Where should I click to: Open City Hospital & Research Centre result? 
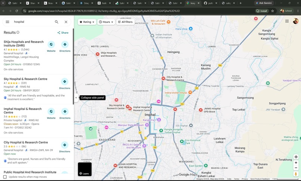[26, 142]
